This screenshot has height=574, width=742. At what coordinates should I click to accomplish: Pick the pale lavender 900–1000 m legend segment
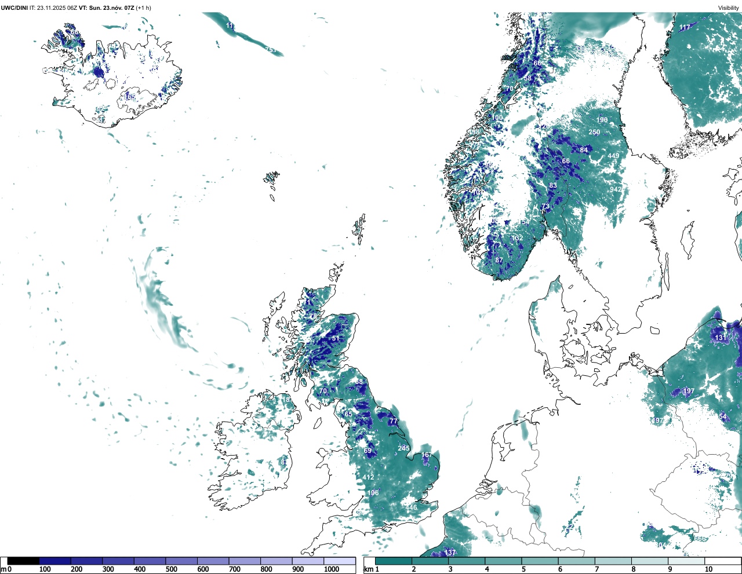click(308, 561)
